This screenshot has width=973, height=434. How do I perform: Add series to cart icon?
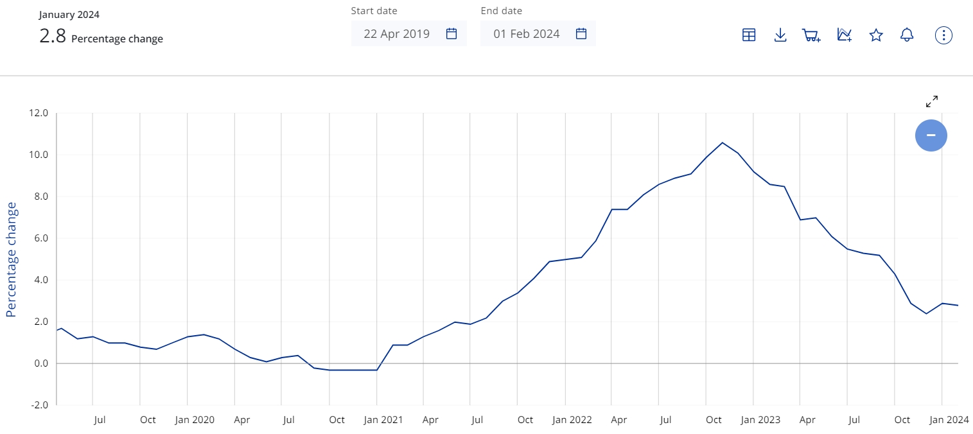coord(812,35)
